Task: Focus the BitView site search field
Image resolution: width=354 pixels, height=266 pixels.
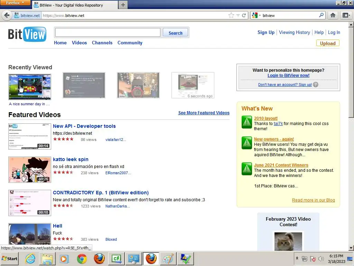Action: (108, 33)
